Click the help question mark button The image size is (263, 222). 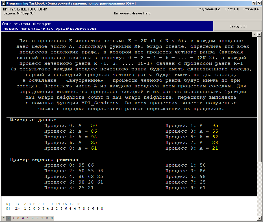tap(254, 3)
